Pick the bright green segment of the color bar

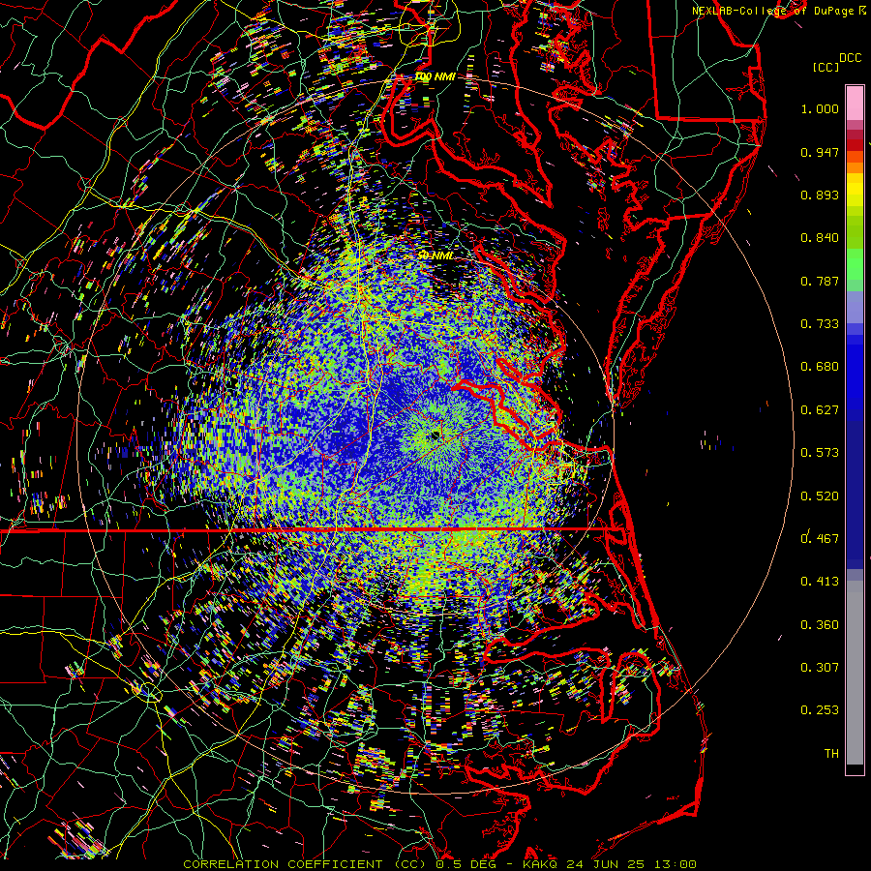point(855,264)
